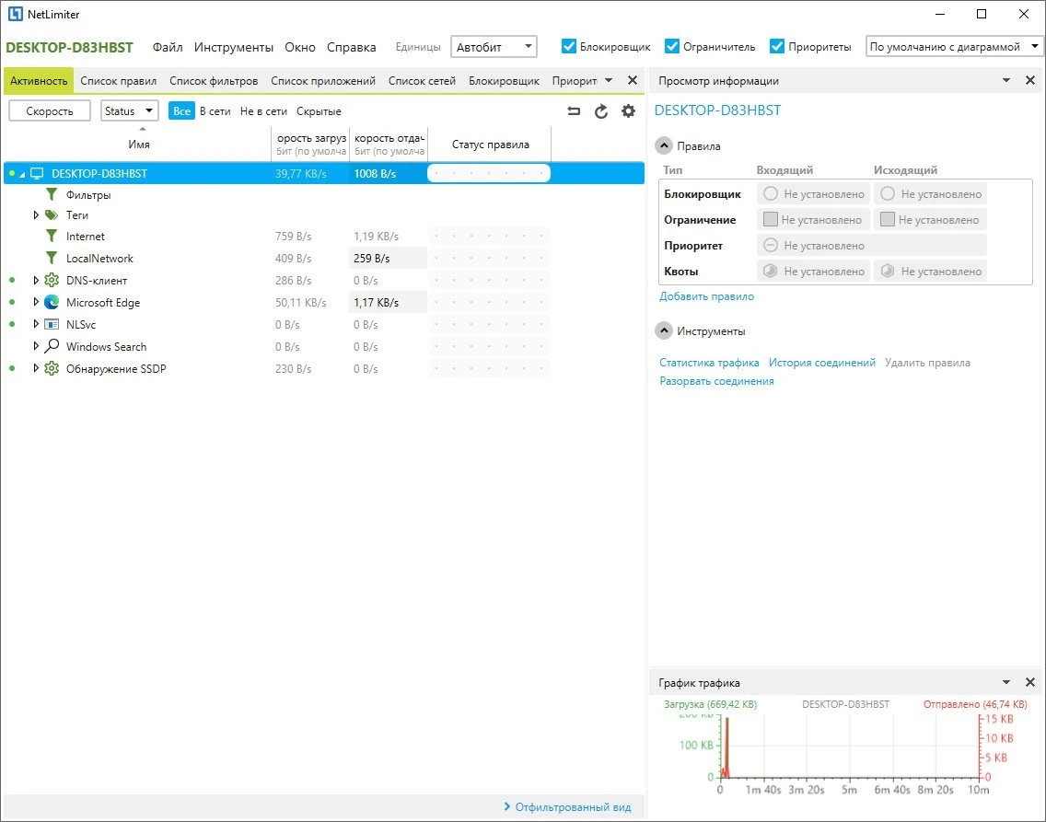
Task: Click the computer monitor icon of DESKTOP-D83HBST row
Action: tap(38, 173)
